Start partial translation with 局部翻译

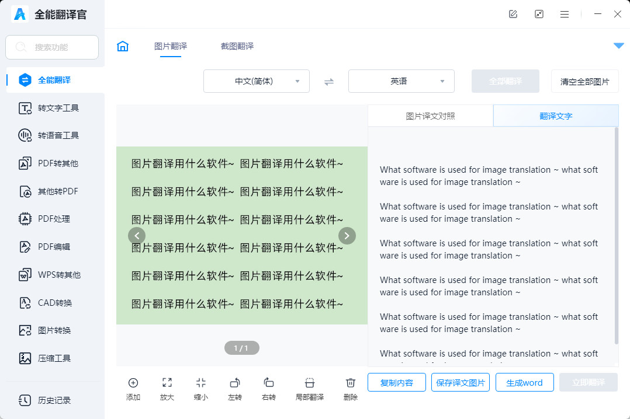309,389
